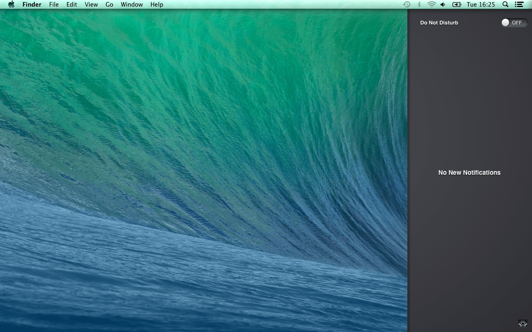Viewport: 532px width, 332px height.
Task: Open Spotlight search magnifier
Action: pos(505,5)
